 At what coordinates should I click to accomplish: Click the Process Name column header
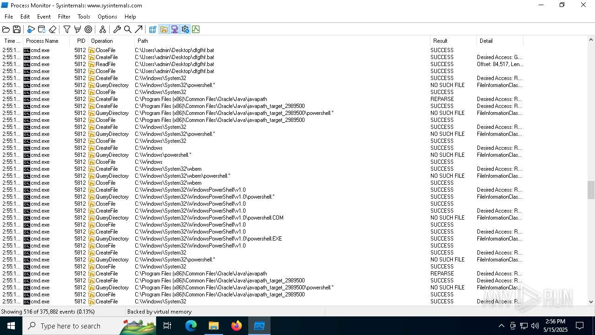point(46,41)
